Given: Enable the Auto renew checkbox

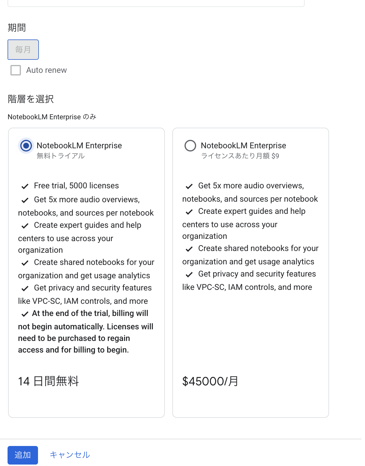Looking at the screenshot, I should pyautogui.click(x=15, y=70).
